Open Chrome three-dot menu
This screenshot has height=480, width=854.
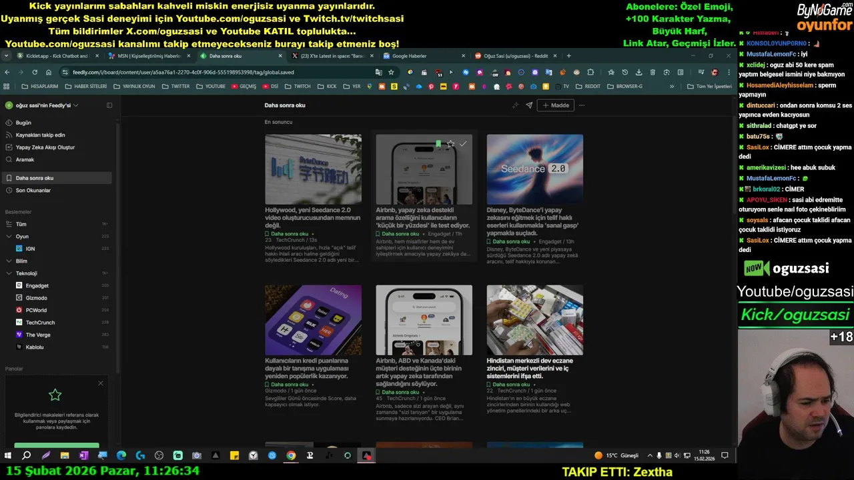coord(729,72)
